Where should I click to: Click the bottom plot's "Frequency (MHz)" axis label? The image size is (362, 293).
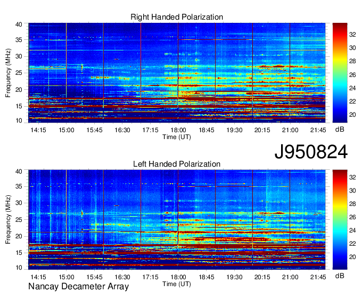click(8, 220)
